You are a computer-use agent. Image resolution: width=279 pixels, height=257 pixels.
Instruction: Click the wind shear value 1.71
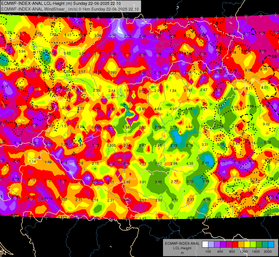113,36
